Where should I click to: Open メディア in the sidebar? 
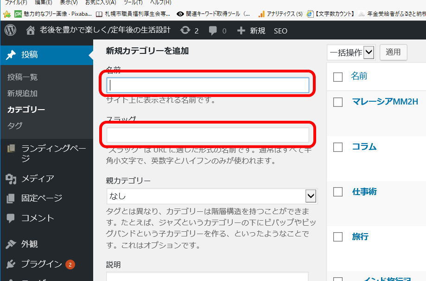[37, 178]
